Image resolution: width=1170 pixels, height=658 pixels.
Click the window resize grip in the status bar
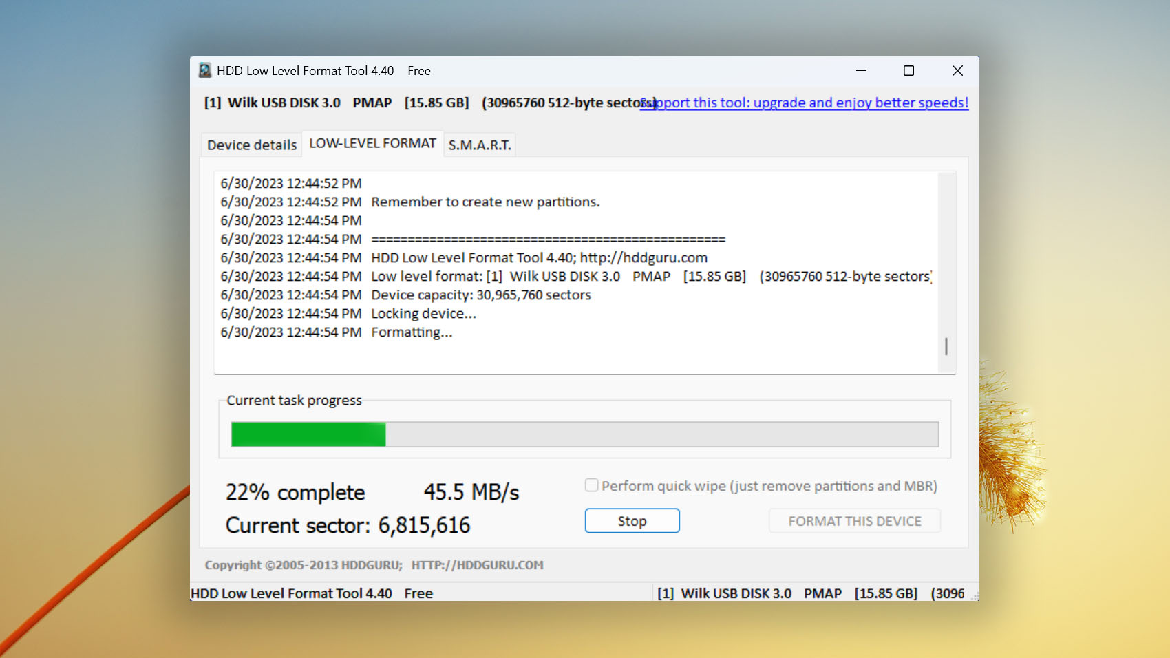974,596
